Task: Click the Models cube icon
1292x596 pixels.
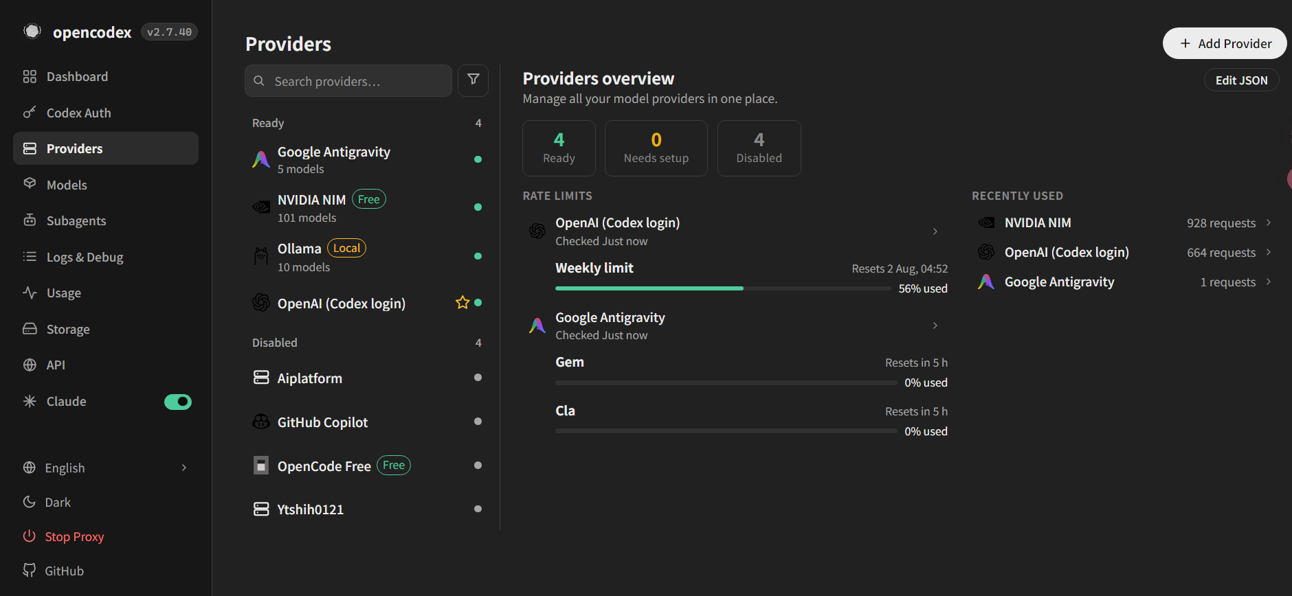Action: click(30, 183)
